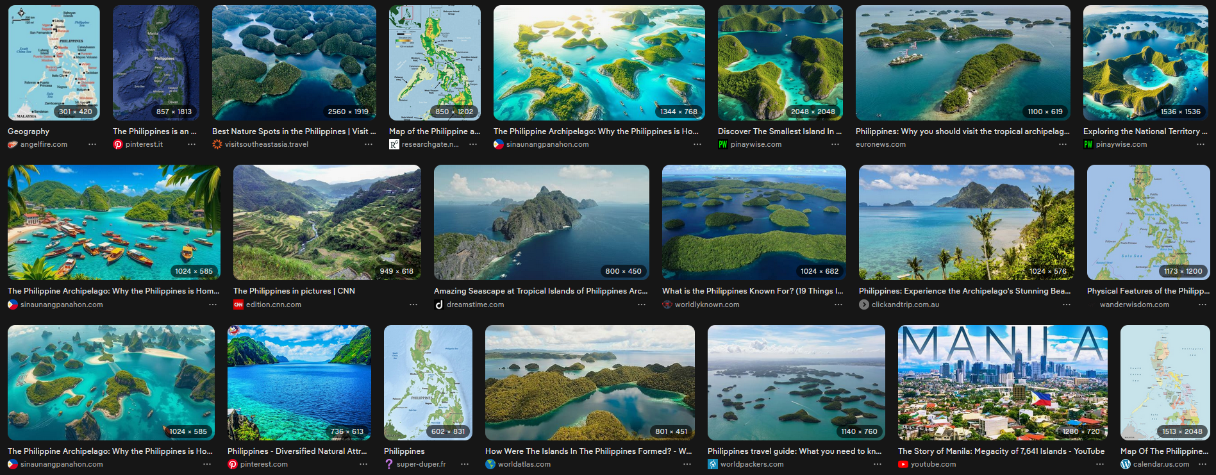Open the MANILA skyline thumbnail
Image resolution: width=1216 pixels, height=475 pixels.
(x=1003, y=383)
